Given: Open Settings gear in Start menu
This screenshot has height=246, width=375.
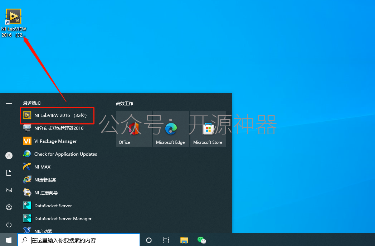Looking at the screenshot, I should (9, 207).
